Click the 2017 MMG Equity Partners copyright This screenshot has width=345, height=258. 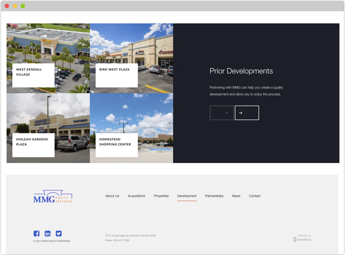tap(52, 241)
